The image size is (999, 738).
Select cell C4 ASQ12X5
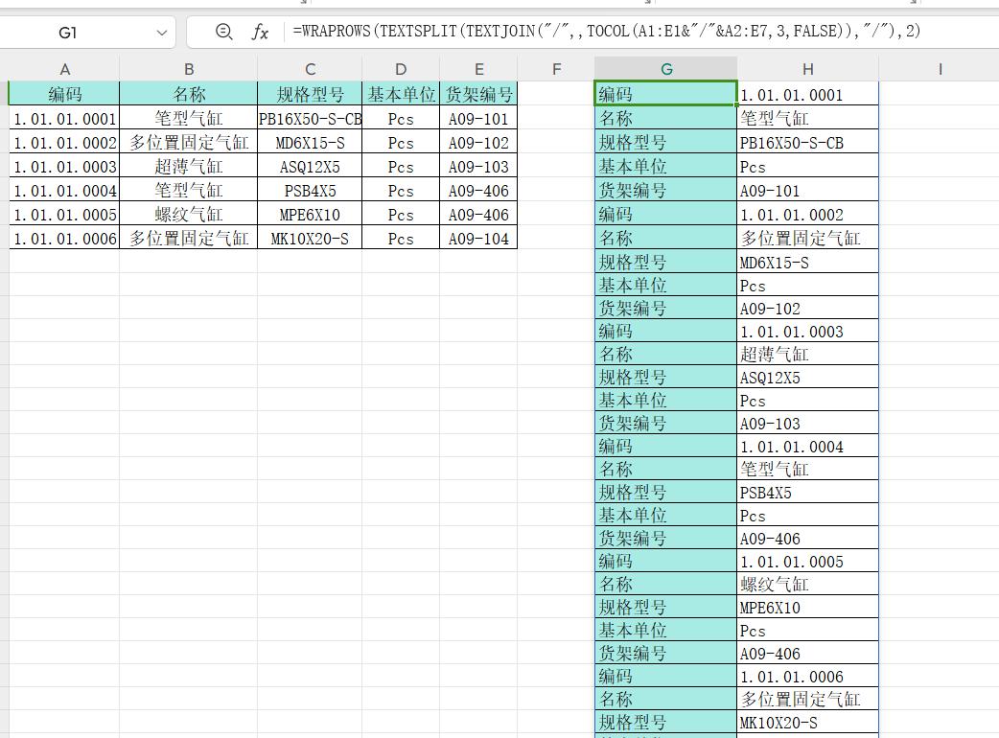[311, 166]
